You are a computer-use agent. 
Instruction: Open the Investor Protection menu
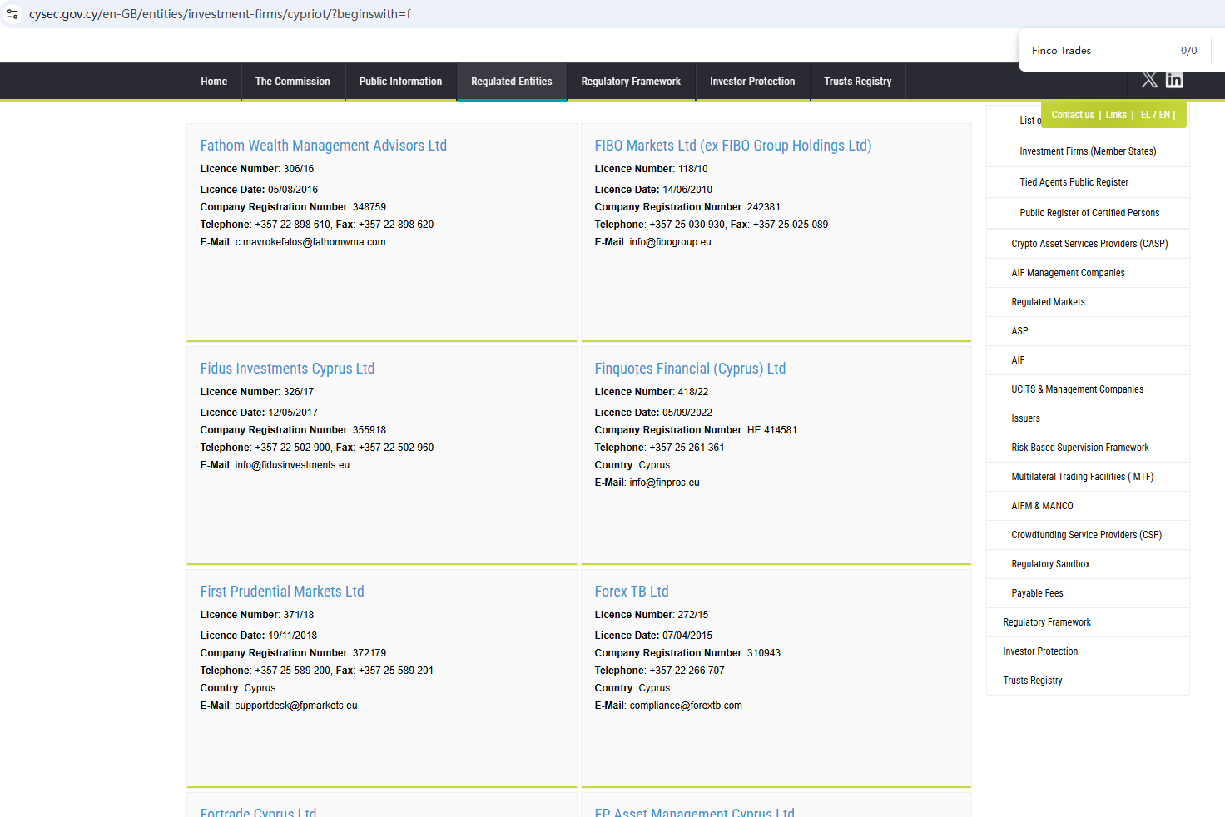point(751,82)
